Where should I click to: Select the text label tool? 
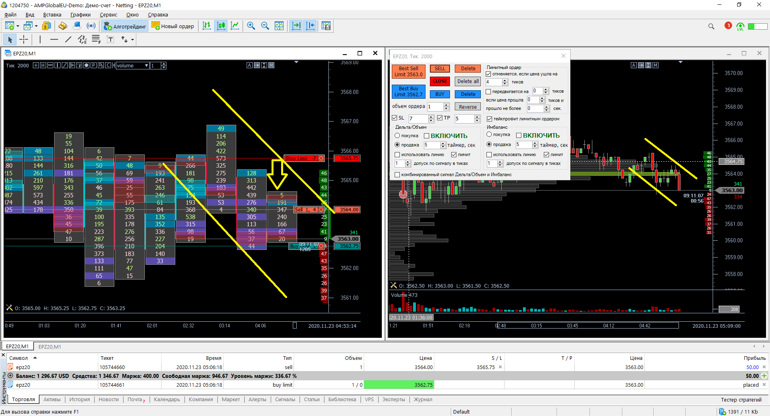111,39
